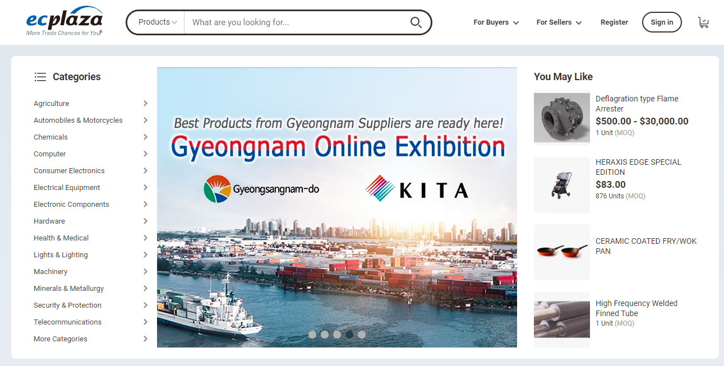The image size is (724, 366).
Task: Open Deflagration type Flame Arrester thumbnail
Action: pyautogui.click(x=562, y=118)
